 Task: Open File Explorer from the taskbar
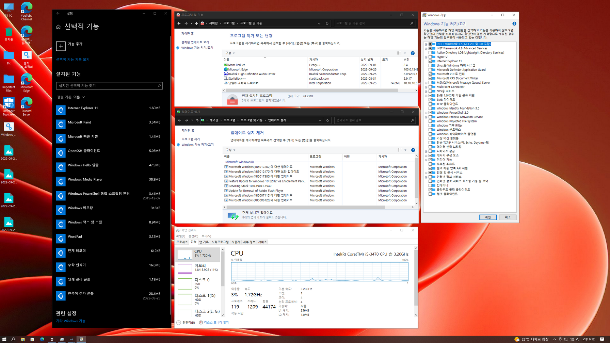tap(22, 339)
